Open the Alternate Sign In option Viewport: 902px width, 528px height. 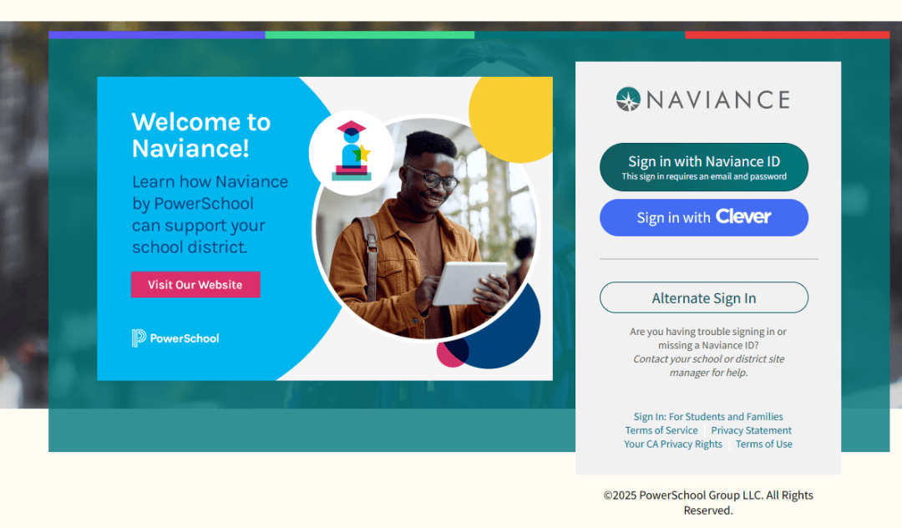click(x=703, y=298)
